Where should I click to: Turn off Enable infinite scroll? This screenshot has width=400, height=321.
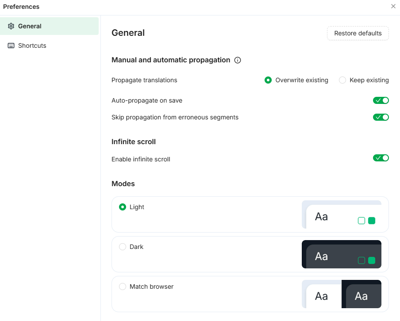(x=381, y=158)
